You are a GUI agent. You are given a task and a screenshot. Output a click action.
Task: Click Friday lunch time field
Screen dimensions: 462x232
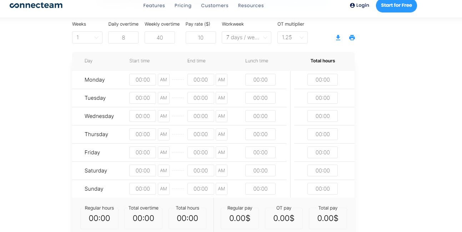point(260,153)
